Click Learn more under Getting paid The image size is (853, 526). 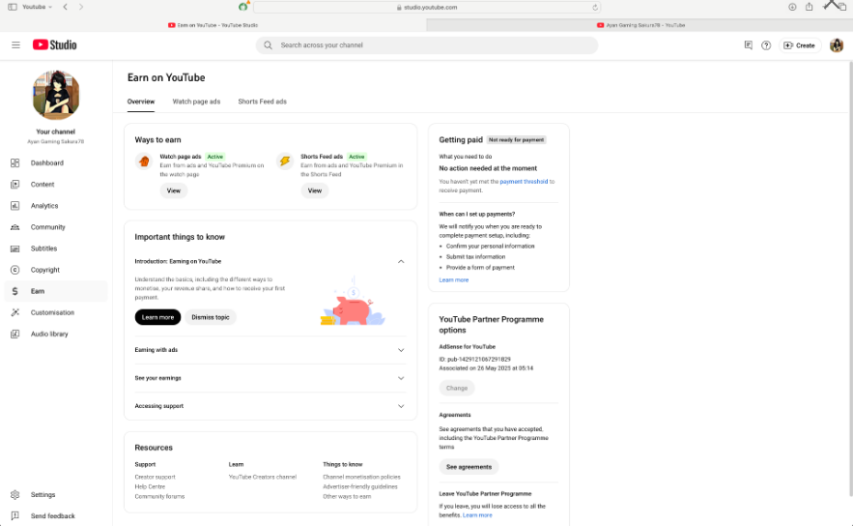454,279
